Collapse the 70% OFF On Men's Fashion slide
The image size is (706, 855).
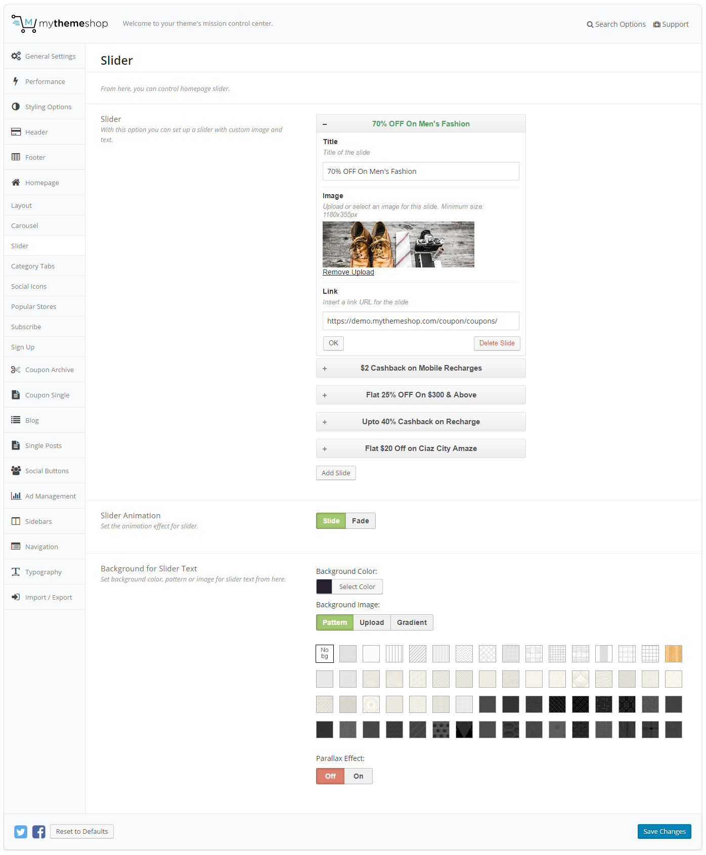coord(421,124)
